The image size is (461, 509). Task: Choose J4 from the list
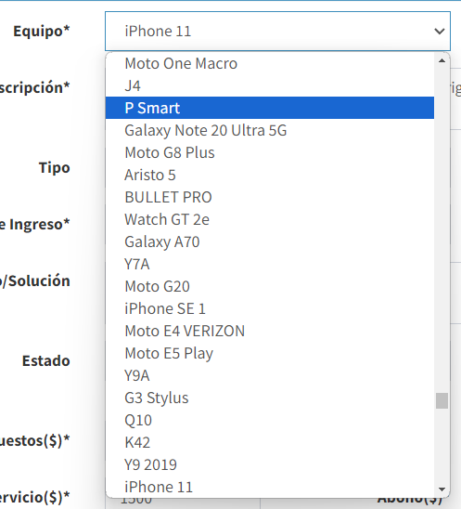click(270, 85)
